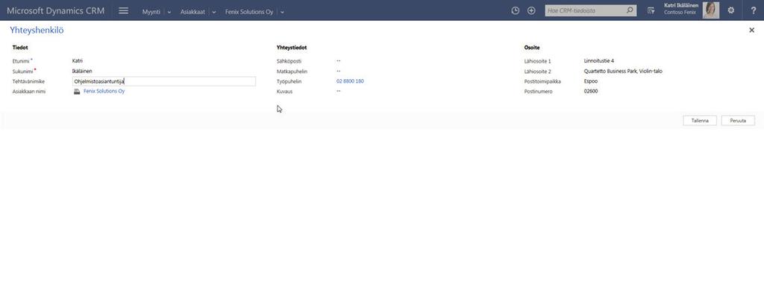764x306 pixels.
Task: Click the Etunimi value Katri
Action: [x=77, y=61]
